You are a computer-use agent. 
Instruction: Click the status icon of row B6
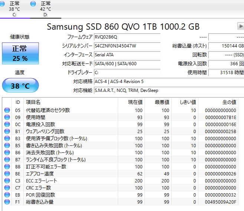pyautogui.click(x=7, y=152)
